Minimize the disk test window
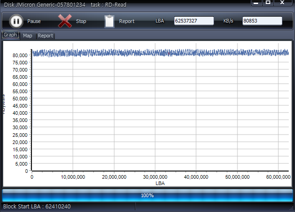The height and width of the screenshot is (212, 295). pyautogui.click(x=256, y=3)
